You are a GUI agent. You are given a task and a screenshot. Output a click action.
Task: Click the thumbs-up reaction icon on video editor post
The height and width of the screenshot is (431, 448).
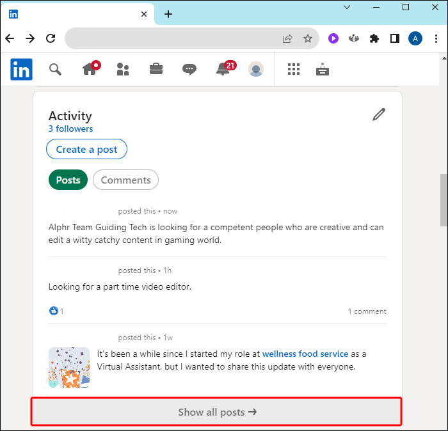[53, 311]
